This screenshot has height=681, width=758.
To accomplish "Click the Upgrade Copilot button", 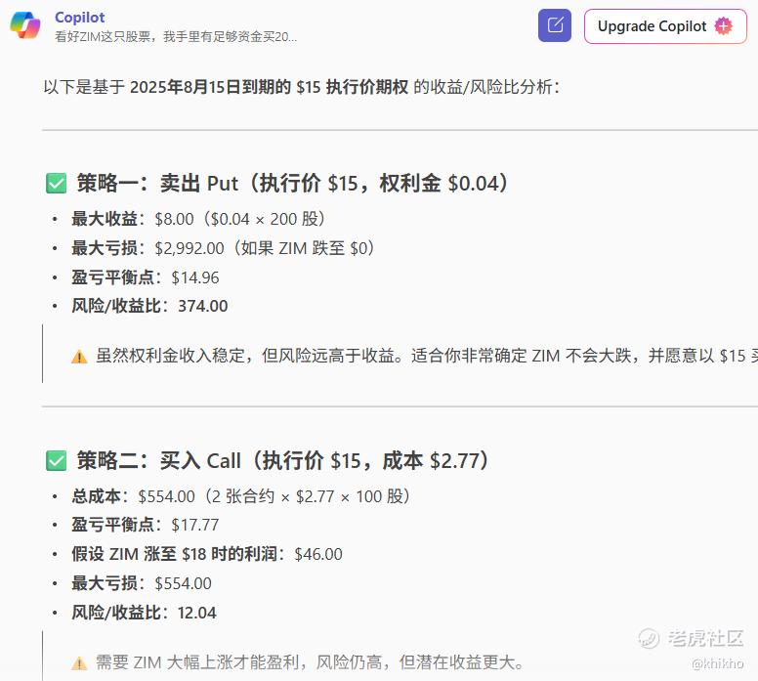I will 665,26.
